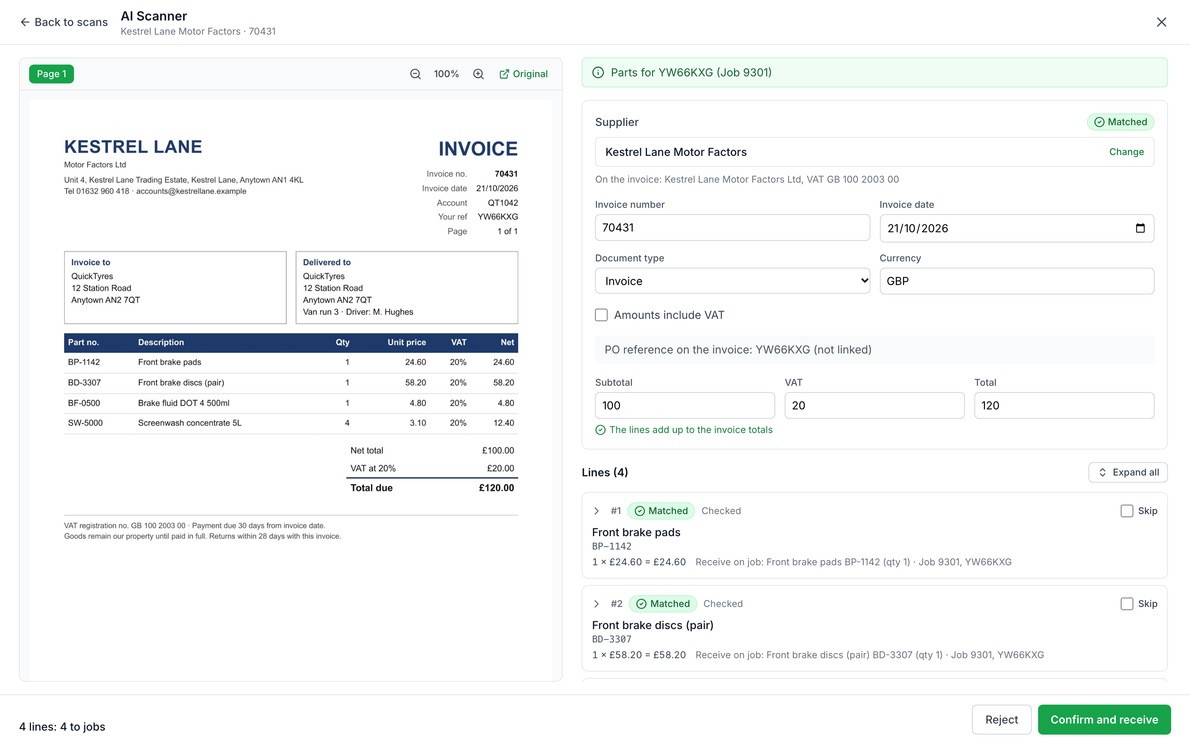Click the Currency field showing GBP
This screenshot has height=744, width=1190.
(1016, 281)
